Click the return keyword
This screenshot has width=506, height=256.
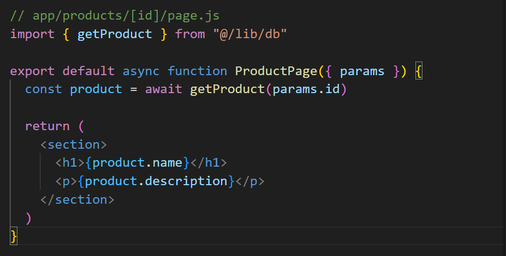pos(47,126)
